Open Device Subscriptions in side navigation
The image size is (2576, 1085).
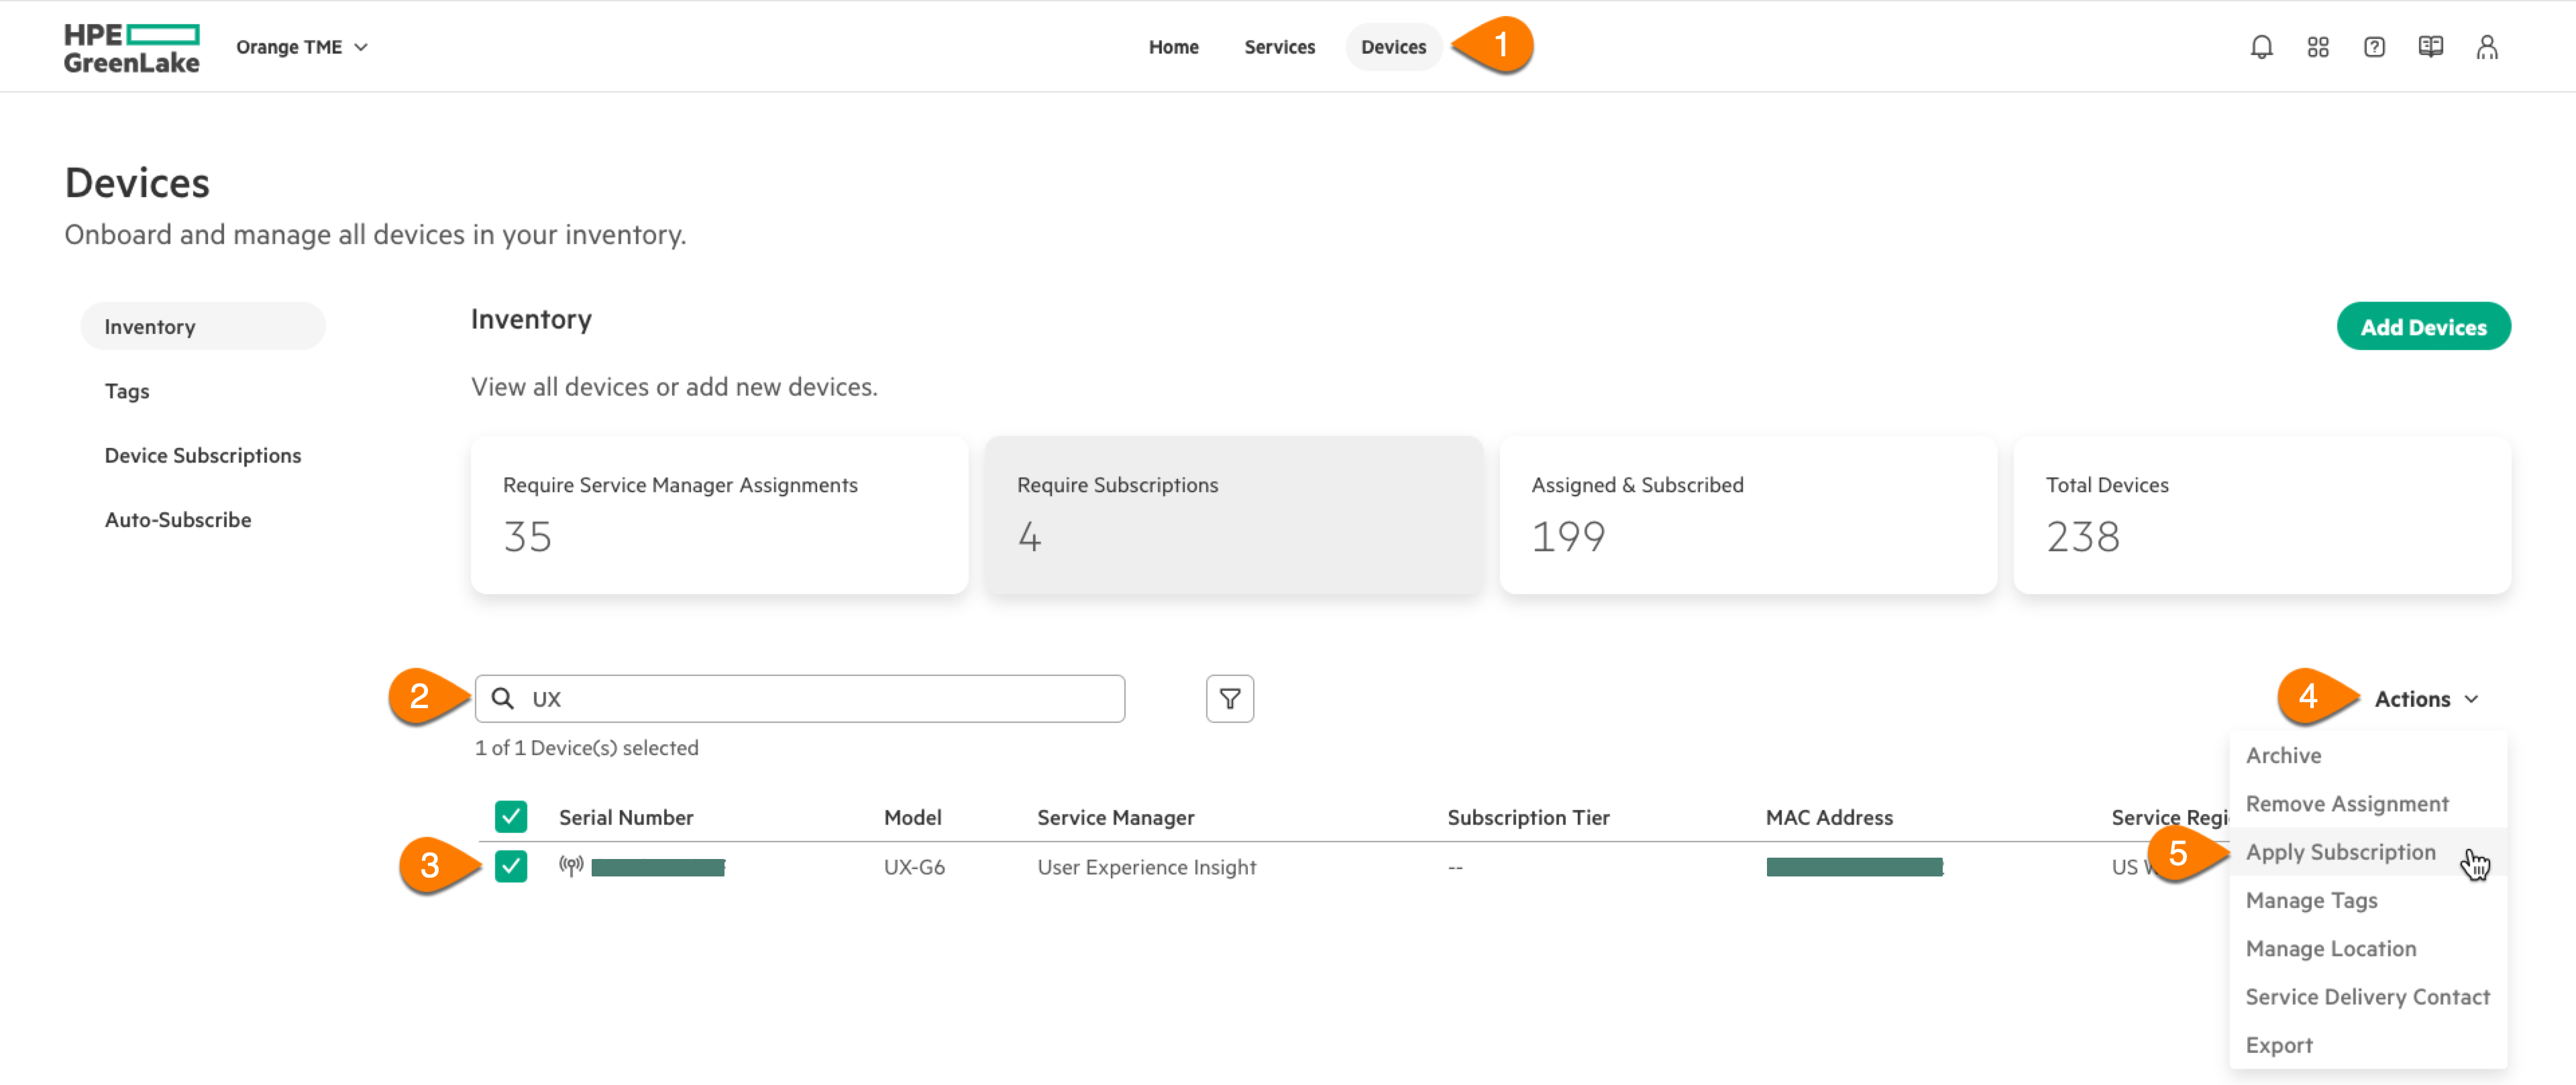click(x=203, y=455)
